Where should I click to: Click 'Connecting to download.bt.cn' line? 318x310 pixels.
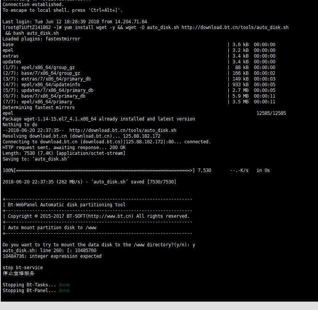[x=107, y=141]
